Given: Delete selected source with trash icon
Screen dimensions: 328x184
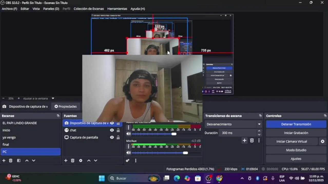Looking at the screenshot, I should 73,160.
